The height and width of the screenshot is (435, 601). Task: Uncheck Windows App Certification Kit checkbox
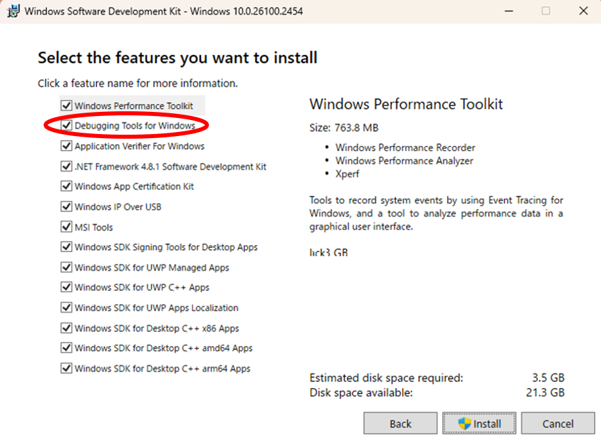tap(66, 186)
